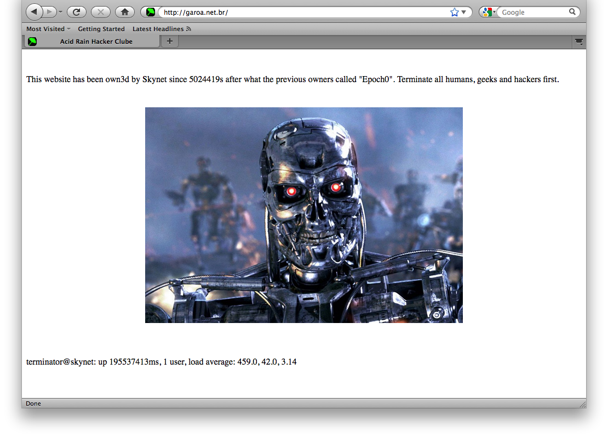Image resolution: width=608 pixels, height=438 pixels.
Task: Reload the current page
Action: (76, 12)
